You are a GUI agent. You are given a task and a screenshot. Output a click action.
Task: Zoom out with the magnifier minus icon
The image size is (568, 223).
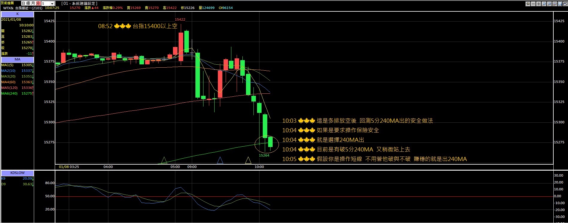(x=544, y=4)
